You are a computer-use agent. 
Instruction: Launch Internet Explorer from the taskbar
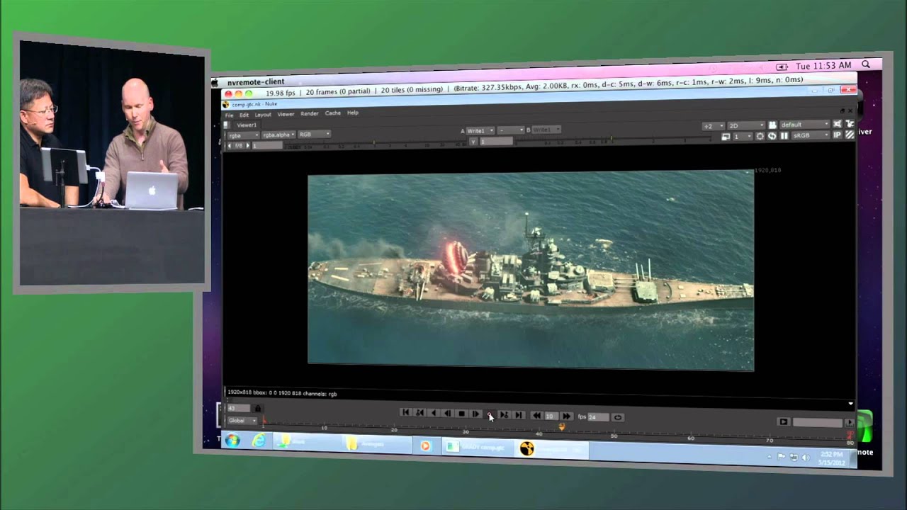[x=259, y=441]
